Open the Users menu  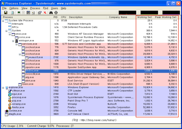tap(55, 8)
